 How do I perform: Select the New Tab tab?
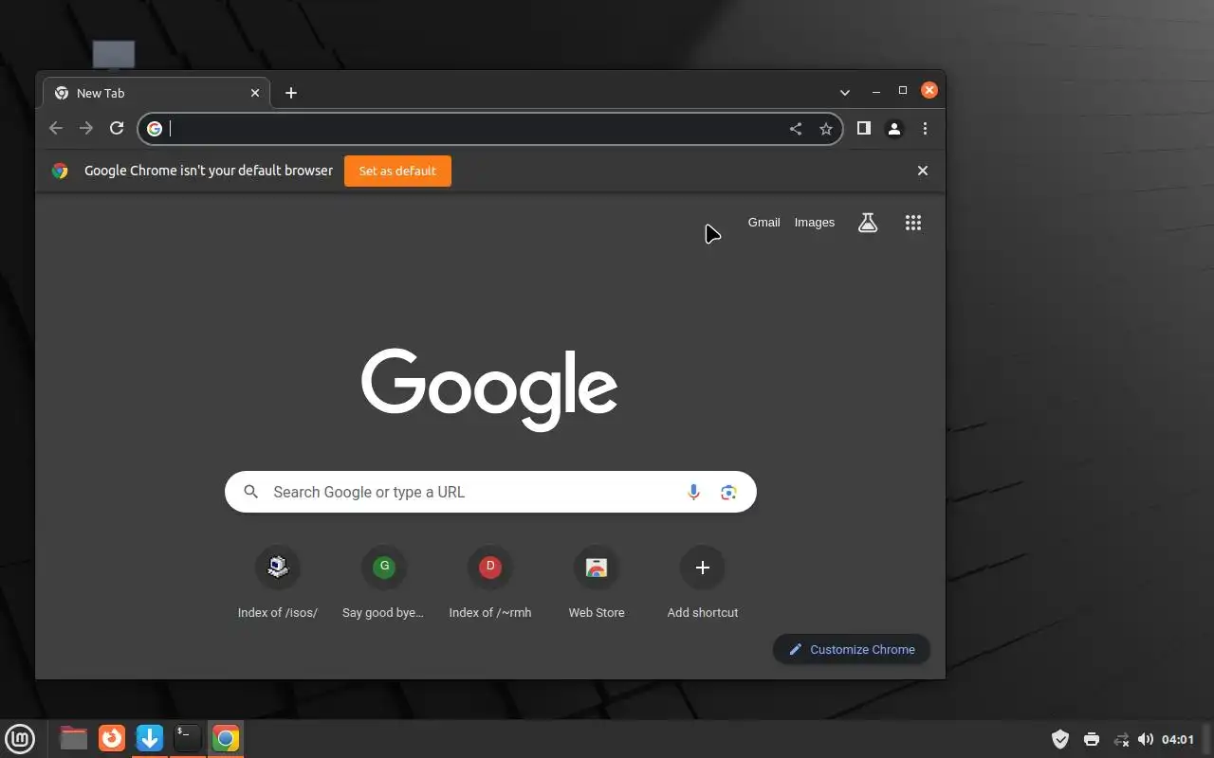(x=156, y=93)
